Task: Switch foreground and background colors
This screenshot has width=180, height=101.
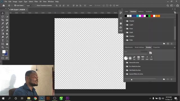Action: coord(7,50)
